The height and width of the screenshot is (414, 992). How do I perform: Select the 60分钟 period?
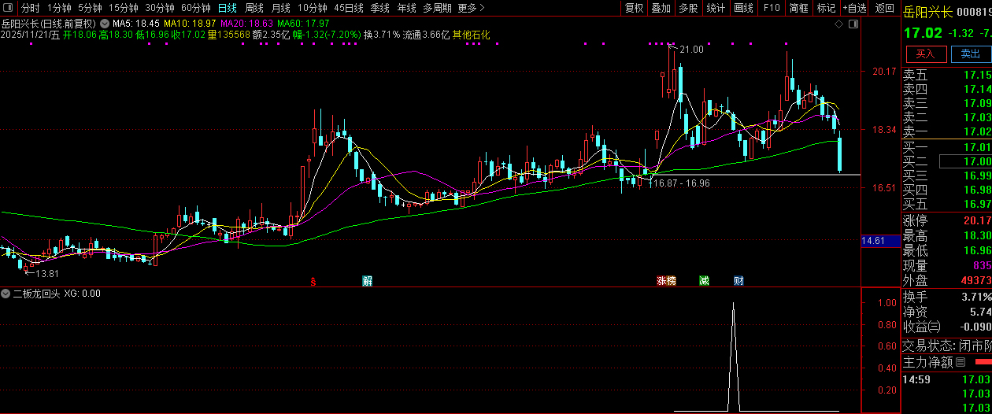[195, 8]
